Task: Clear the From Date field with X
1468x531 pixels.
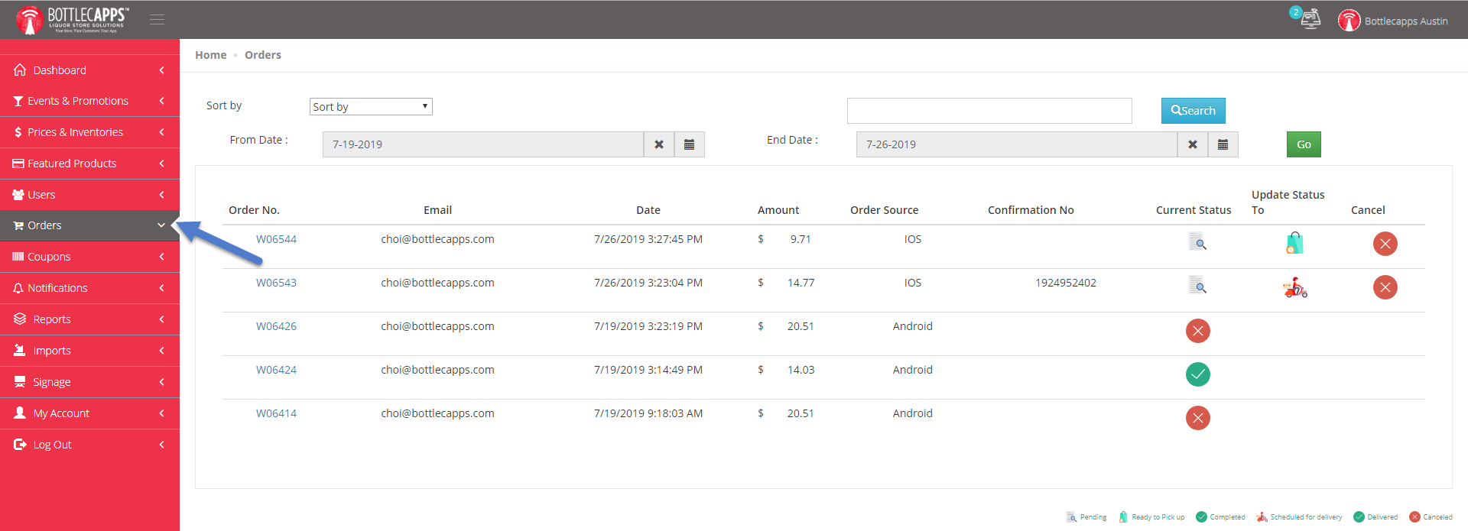Action: pyautogui.click(x=659, y=144)
